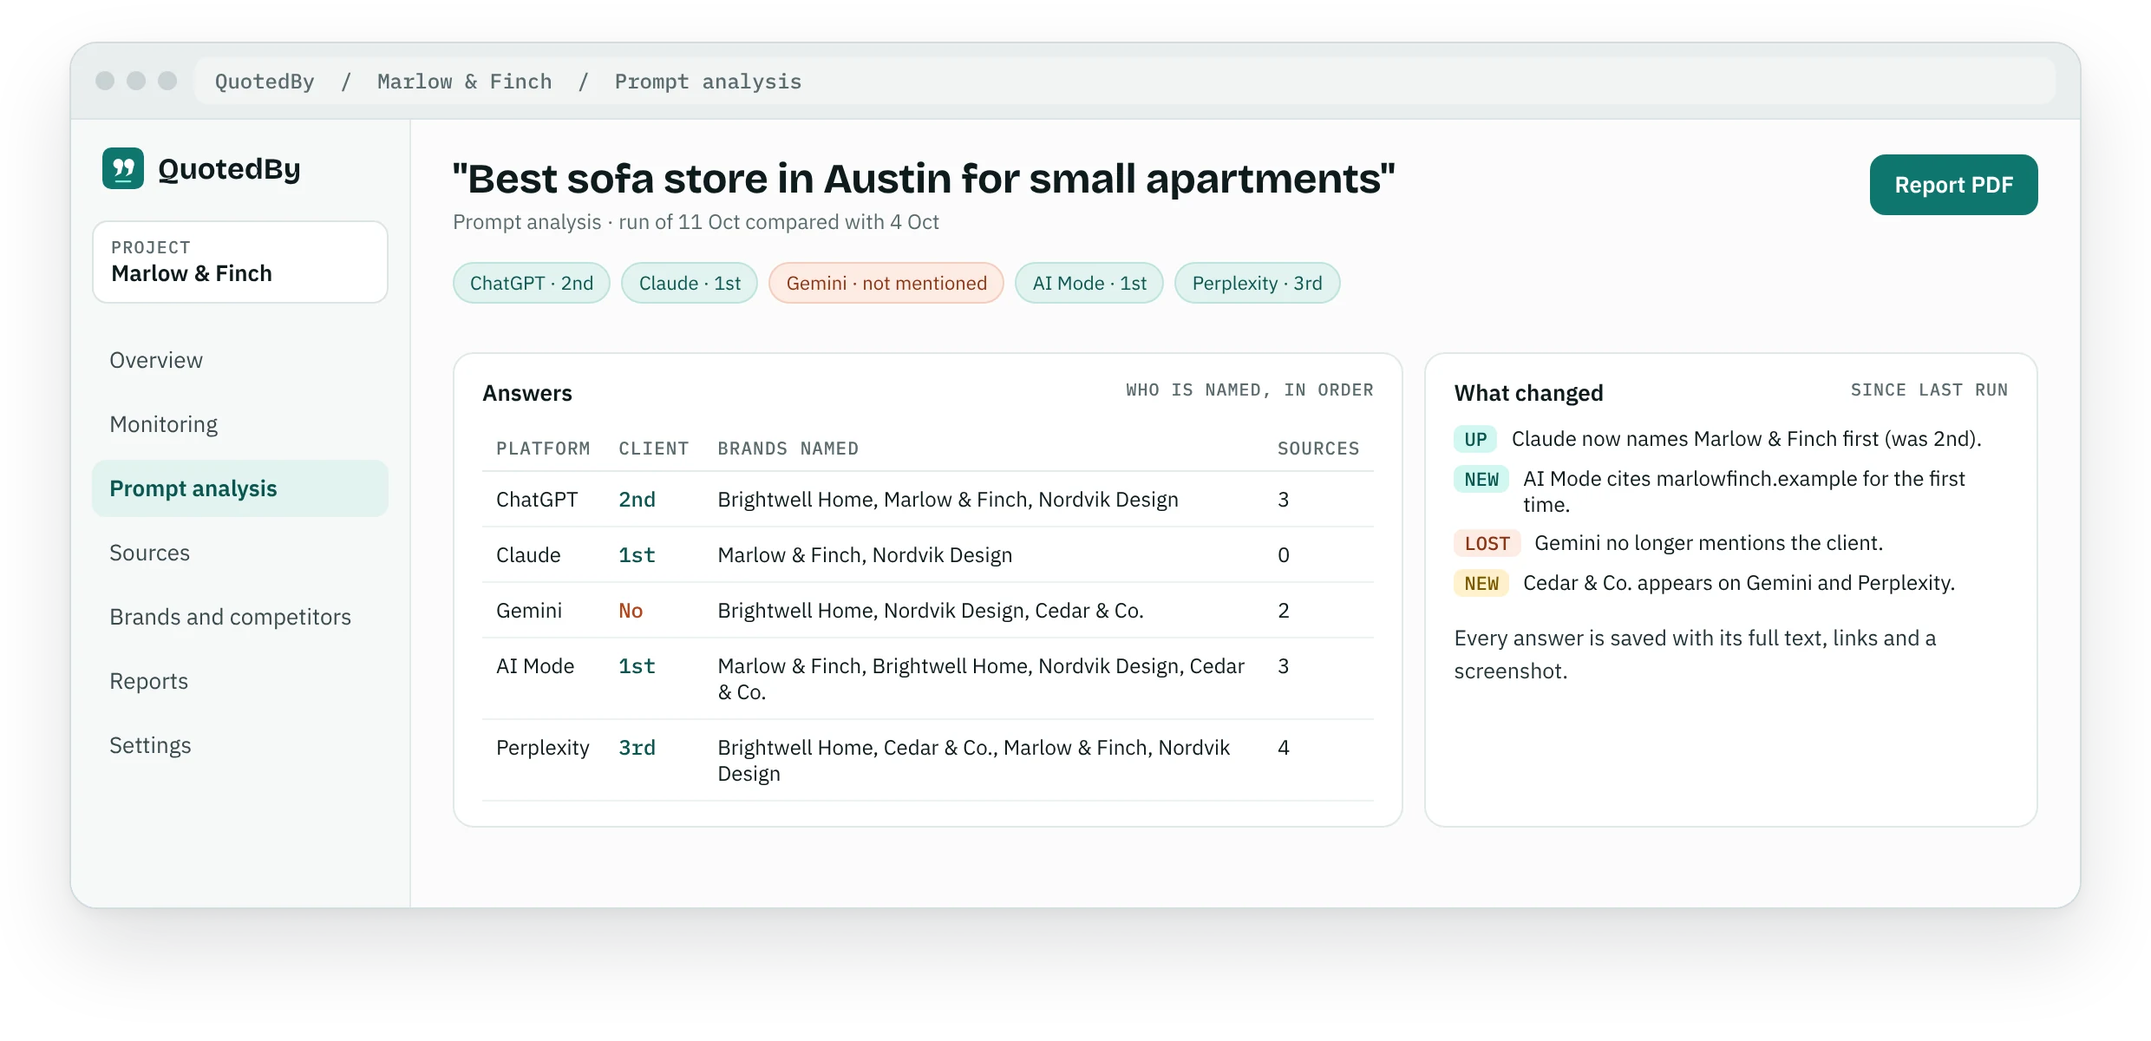
Task: Click sources count 4 in Perplexity row
Action: tap(1284, 748)
